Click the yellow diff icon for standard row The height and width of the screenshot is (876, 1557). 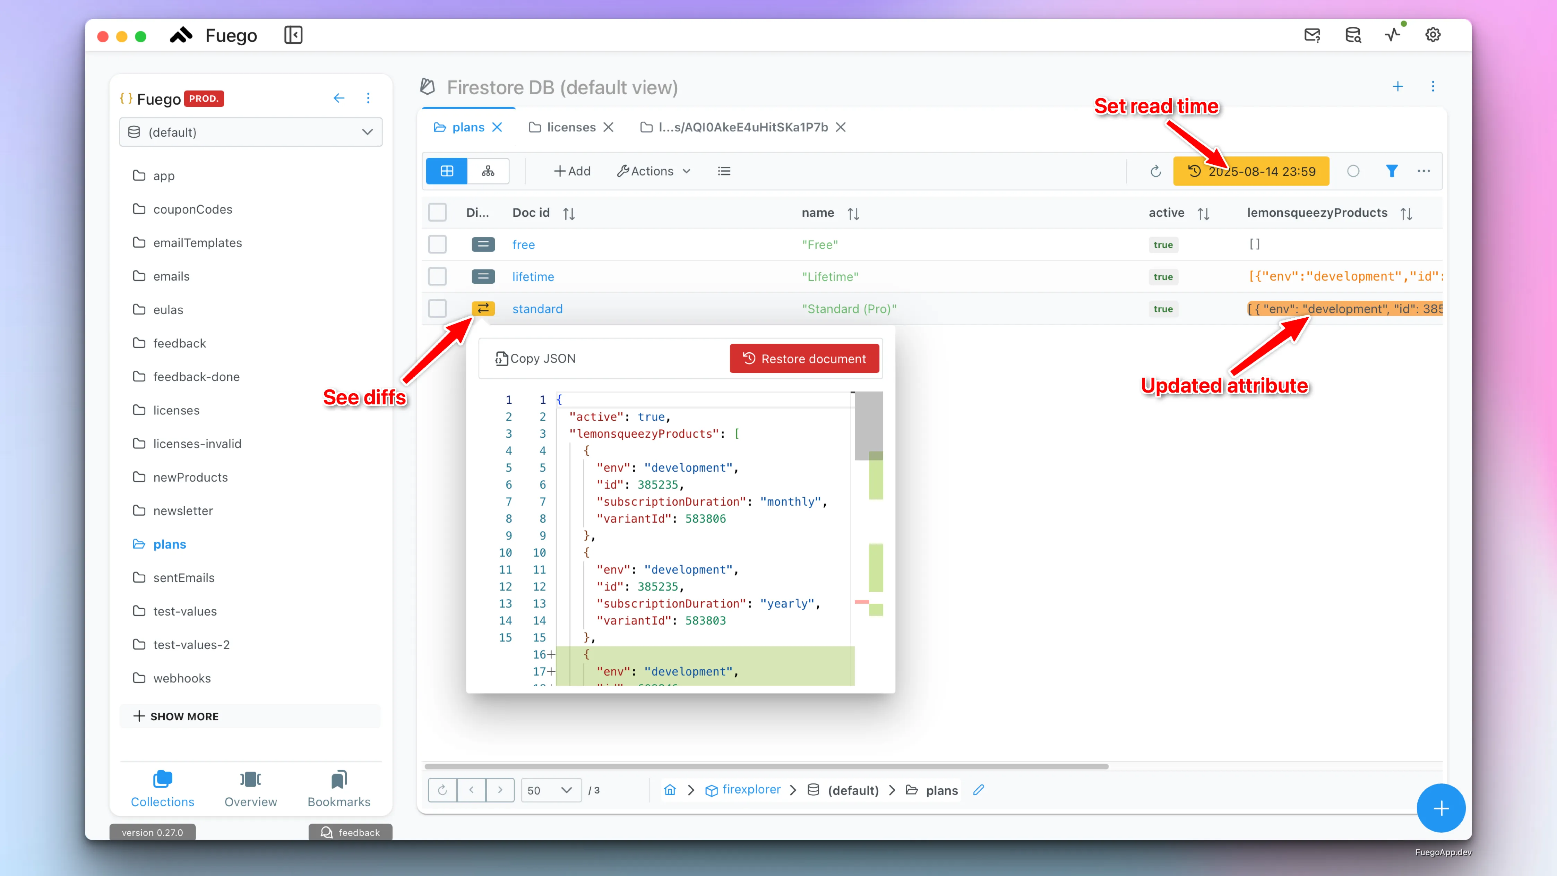click(x=483, y=309)
